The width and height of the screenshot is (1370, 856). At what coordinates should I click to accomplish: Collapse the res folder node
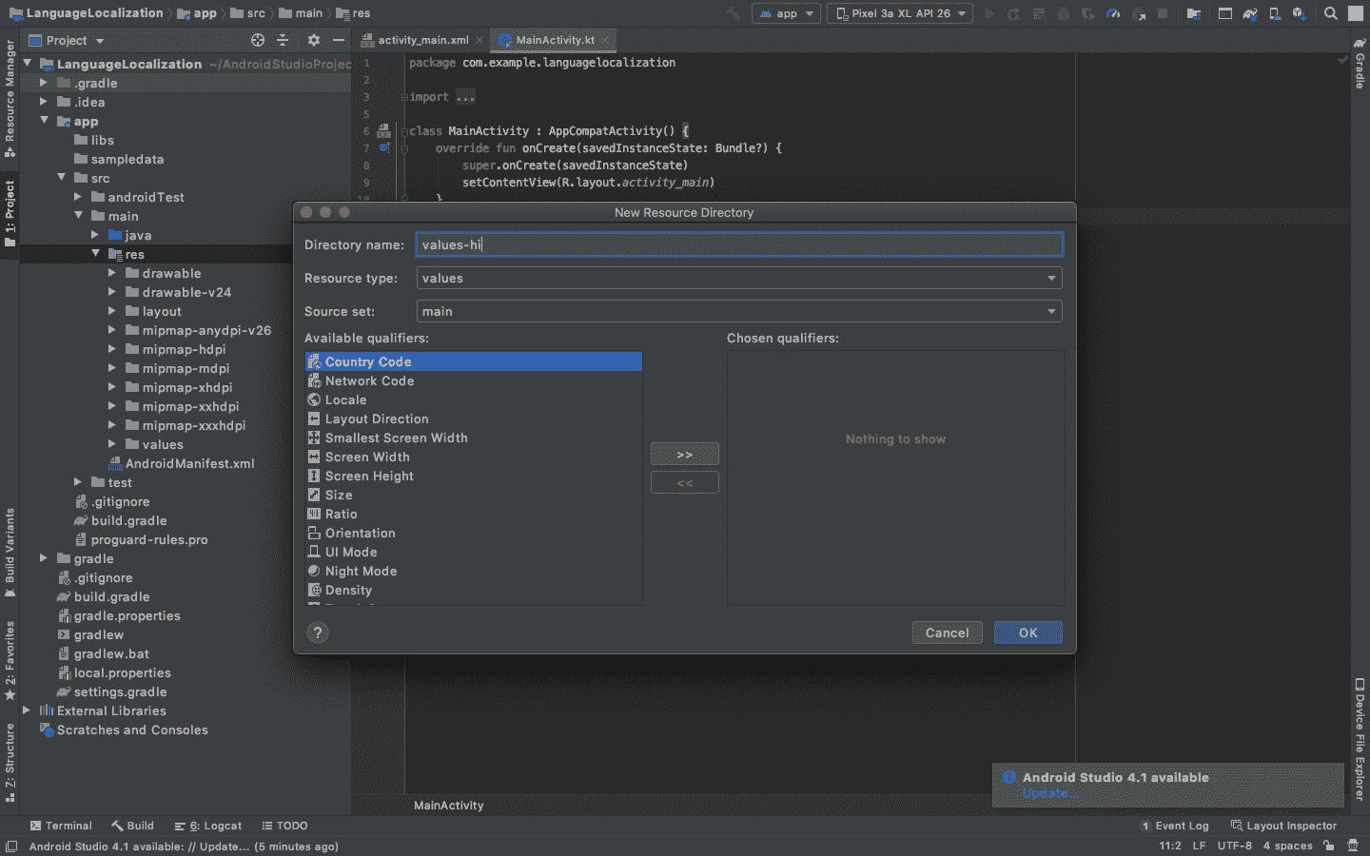[x=95, y=254]
